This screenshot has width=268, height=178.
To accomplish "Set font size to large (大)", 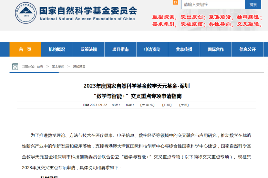I will point(143,105).
